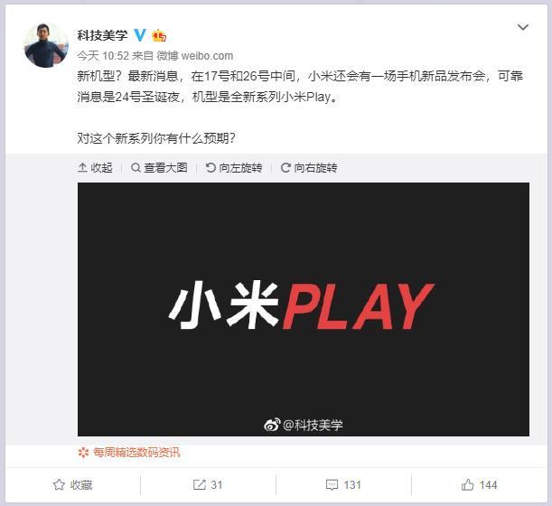Follow the 微博 weibo.com source link
This screenshot has width=552, height=506.
[x=194, y=56]
